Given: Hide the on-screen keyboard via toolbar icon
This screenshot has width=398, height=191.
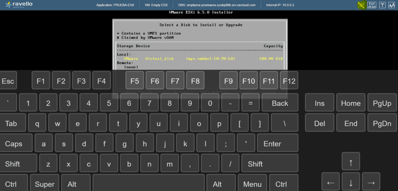Looking at the screenshot, I should [362, 5].
